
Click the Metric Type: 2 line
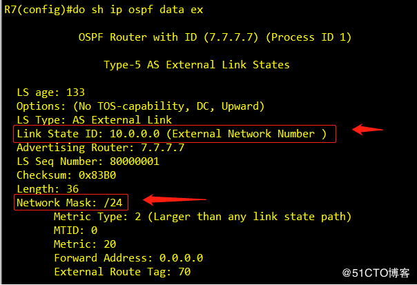(x=202, y=217)
